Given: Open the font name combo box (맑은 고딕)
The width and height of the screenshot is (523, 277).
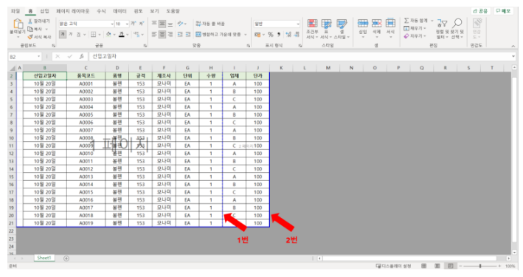Looking at the screenshot, I should 86,24.
